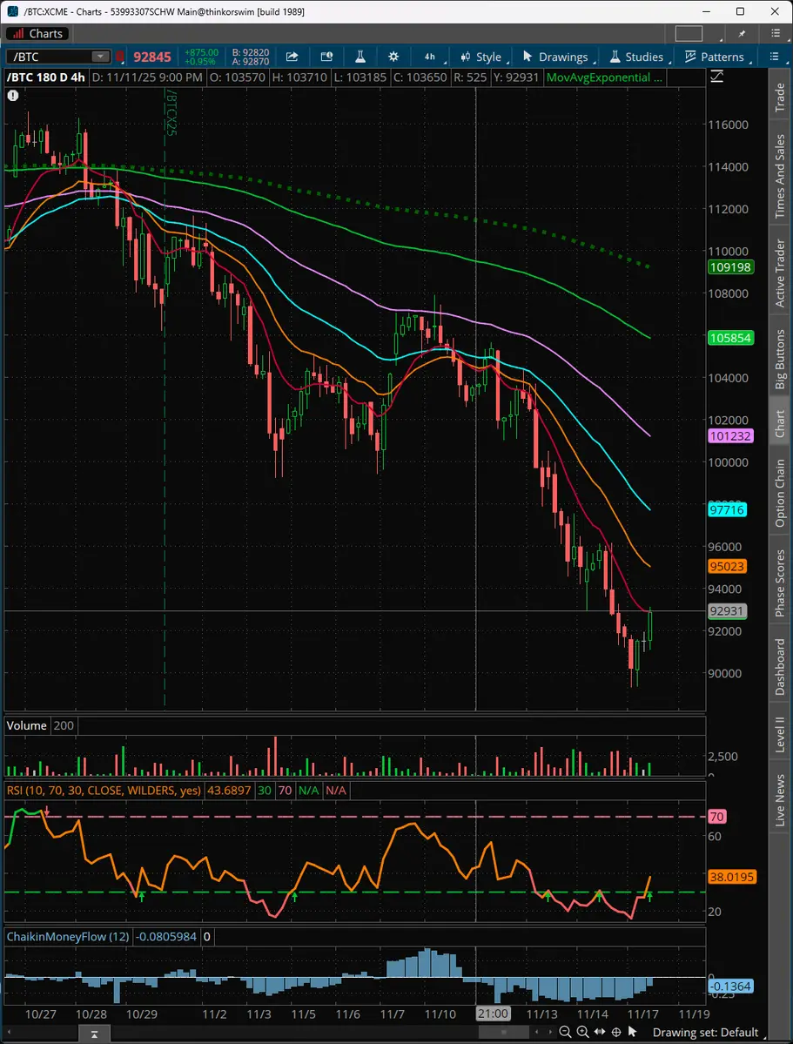Click the zoom in magnifier icon

(x=582, y=1032)
